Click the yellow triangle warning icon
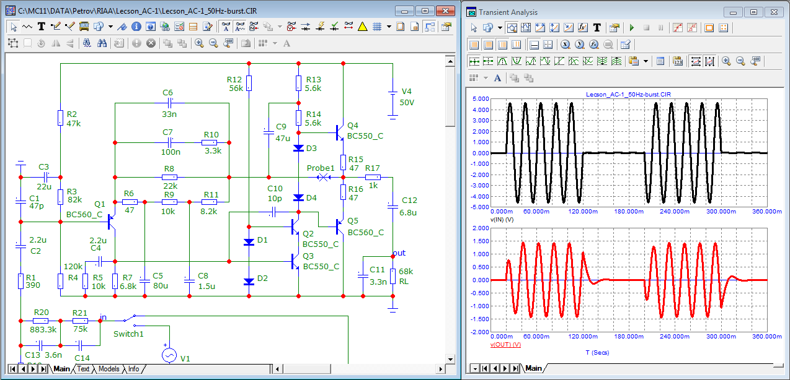 [362, 27]
